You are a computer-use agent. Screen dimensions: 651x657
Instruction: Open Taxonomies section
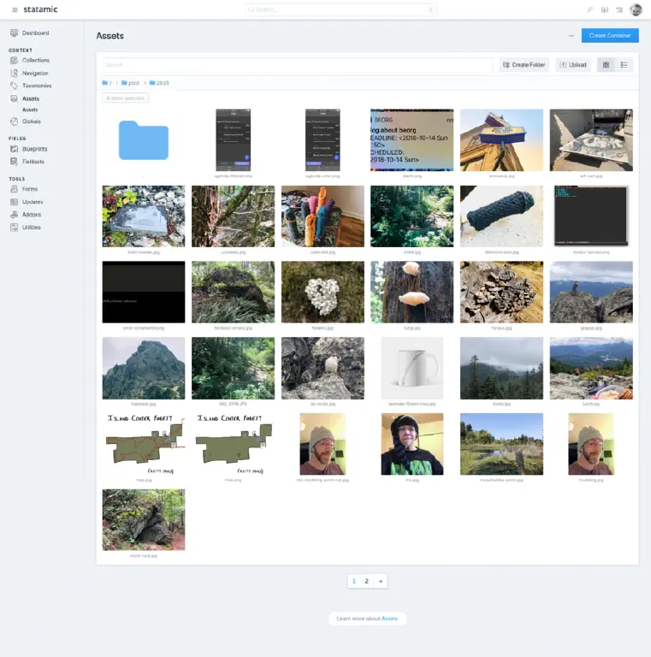[x=31, y=86]
